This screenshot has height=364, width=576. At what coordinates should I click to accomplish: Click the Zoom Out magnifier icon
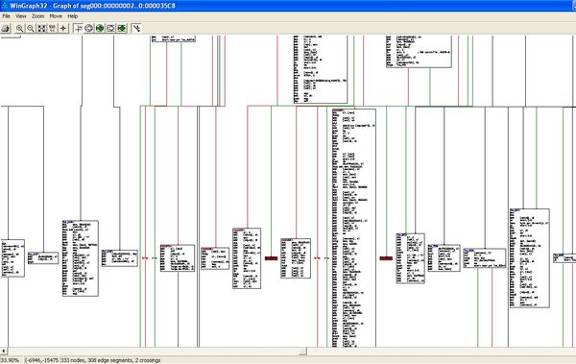[x=31, y=28]
